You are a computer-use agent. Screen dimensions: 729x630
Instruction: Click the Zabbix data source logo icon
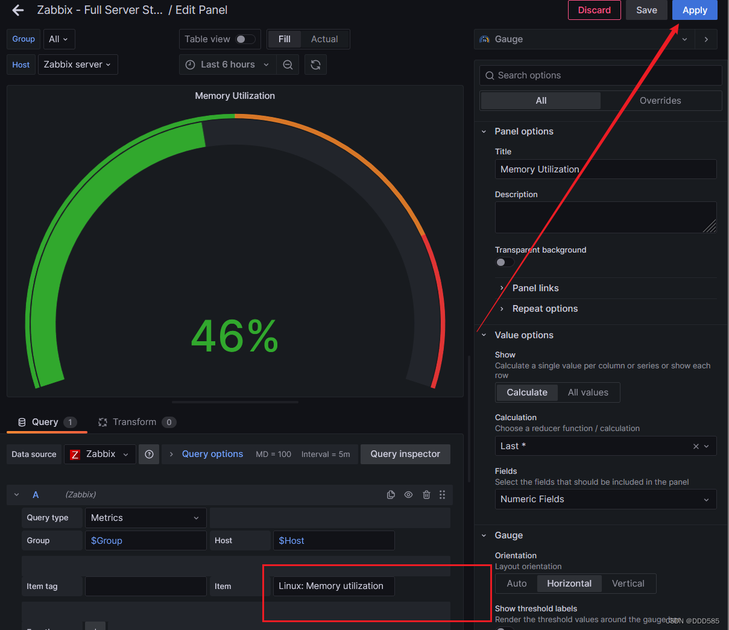[75, 455]
